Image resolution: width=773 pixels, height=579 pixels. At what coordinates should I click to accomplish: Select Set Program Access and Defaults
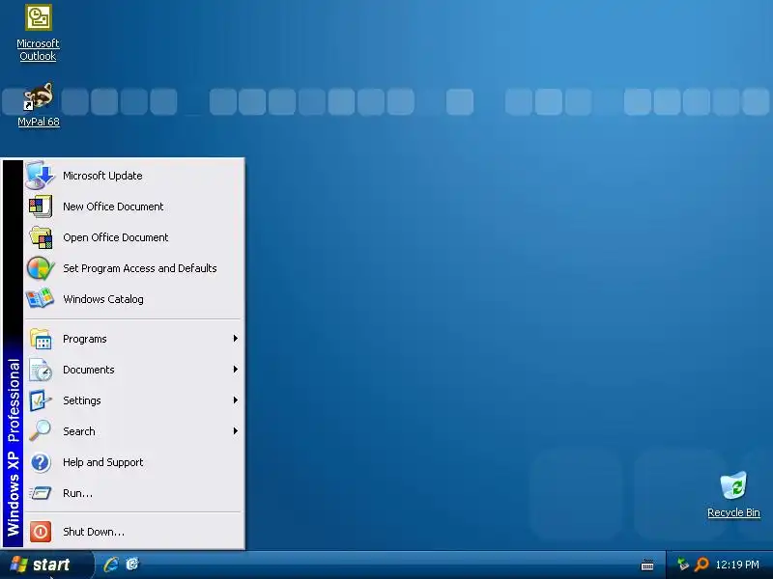click(x=133, y=268)
